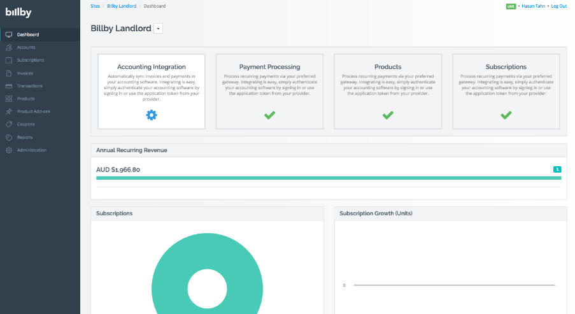Click the Sites breadcrumb link

point(95,6)
